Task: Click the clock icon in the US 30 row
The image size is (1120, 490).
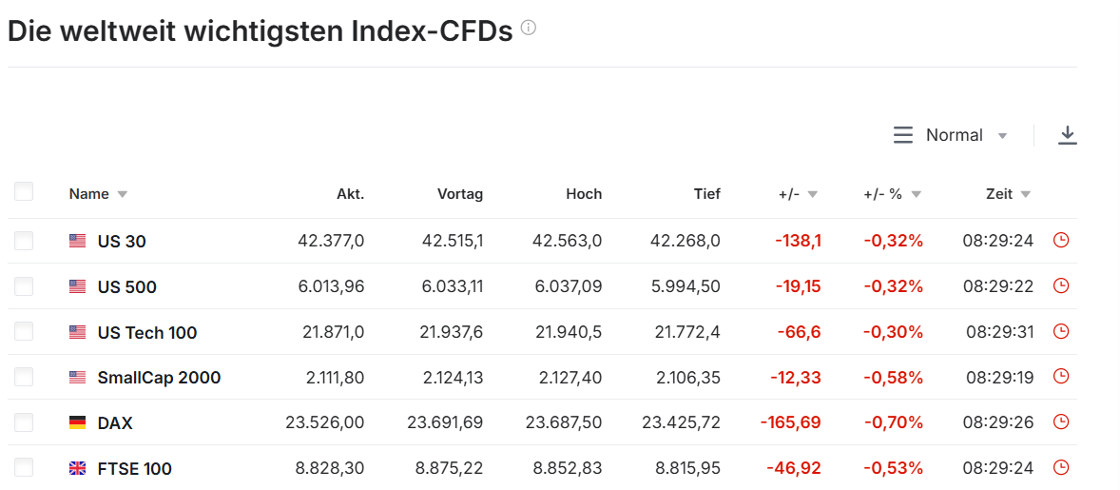Action: click(1061, 241)
